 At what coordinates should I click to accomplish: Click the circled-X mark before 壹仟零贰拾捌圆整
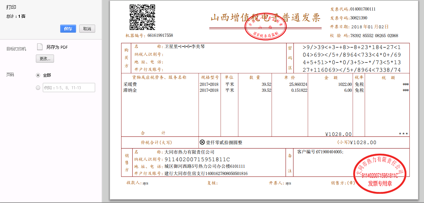click(x=202, y=142)
